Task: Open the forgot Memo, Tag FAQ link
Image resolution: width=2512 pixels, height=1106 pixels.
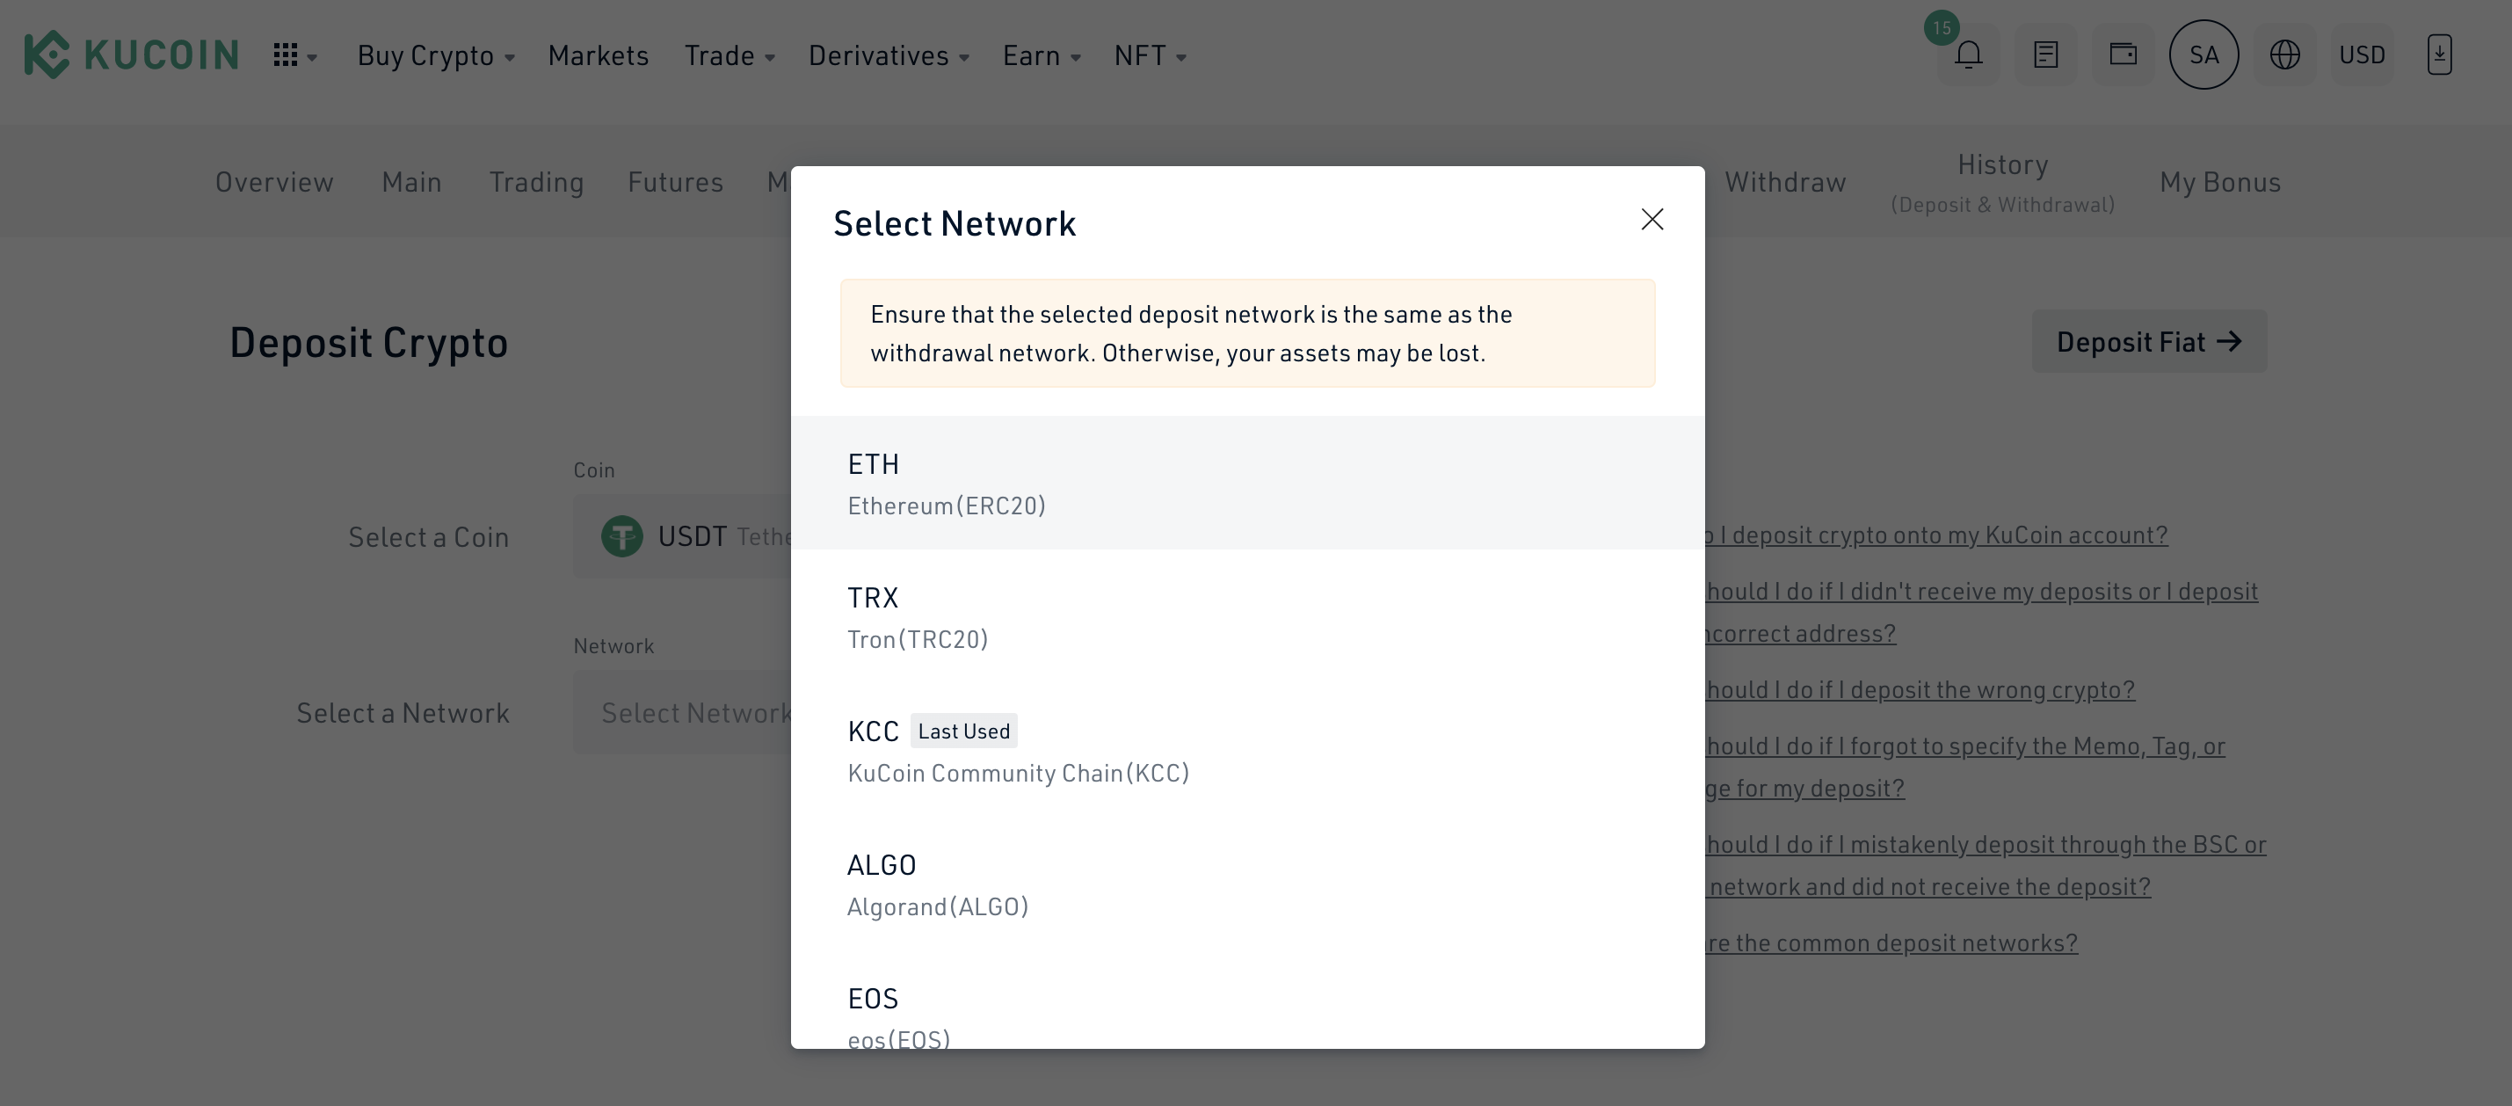Action: (x=1965, y=767)
